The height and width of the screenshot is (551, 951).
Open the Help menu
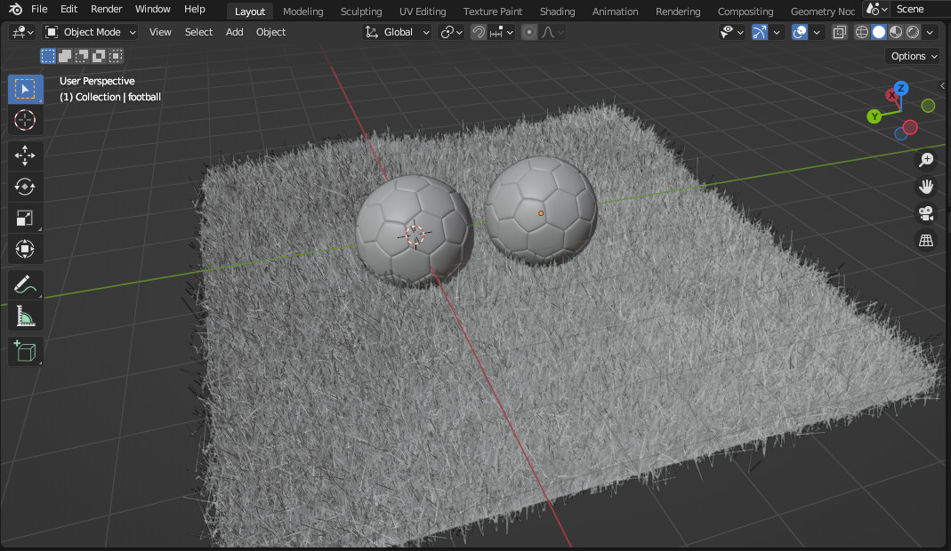(x=194, y=9)
